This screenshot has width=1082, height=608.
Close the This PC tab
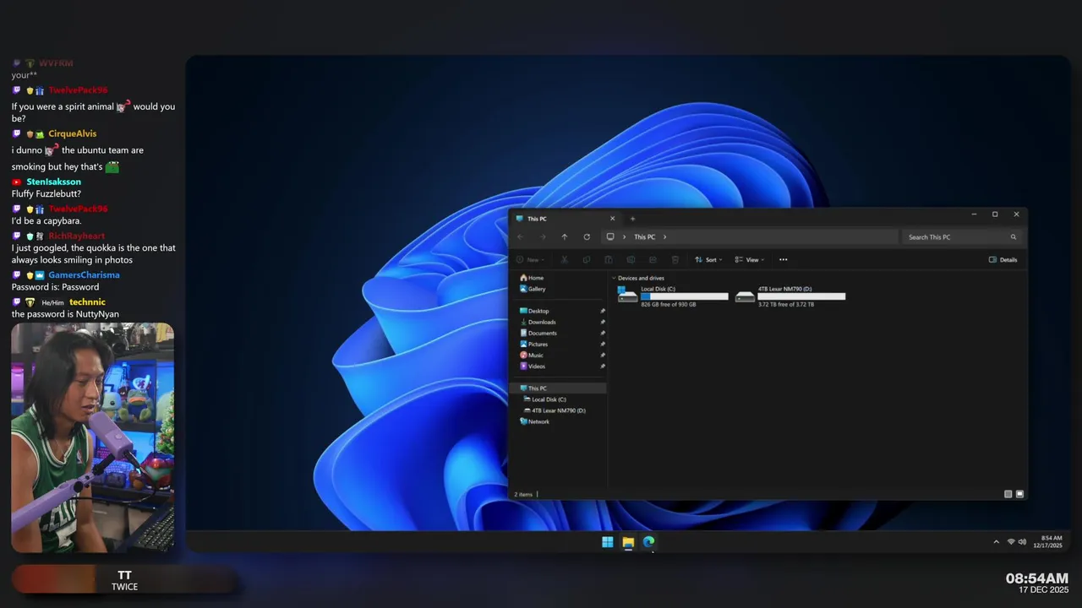[x=612, y=219]
